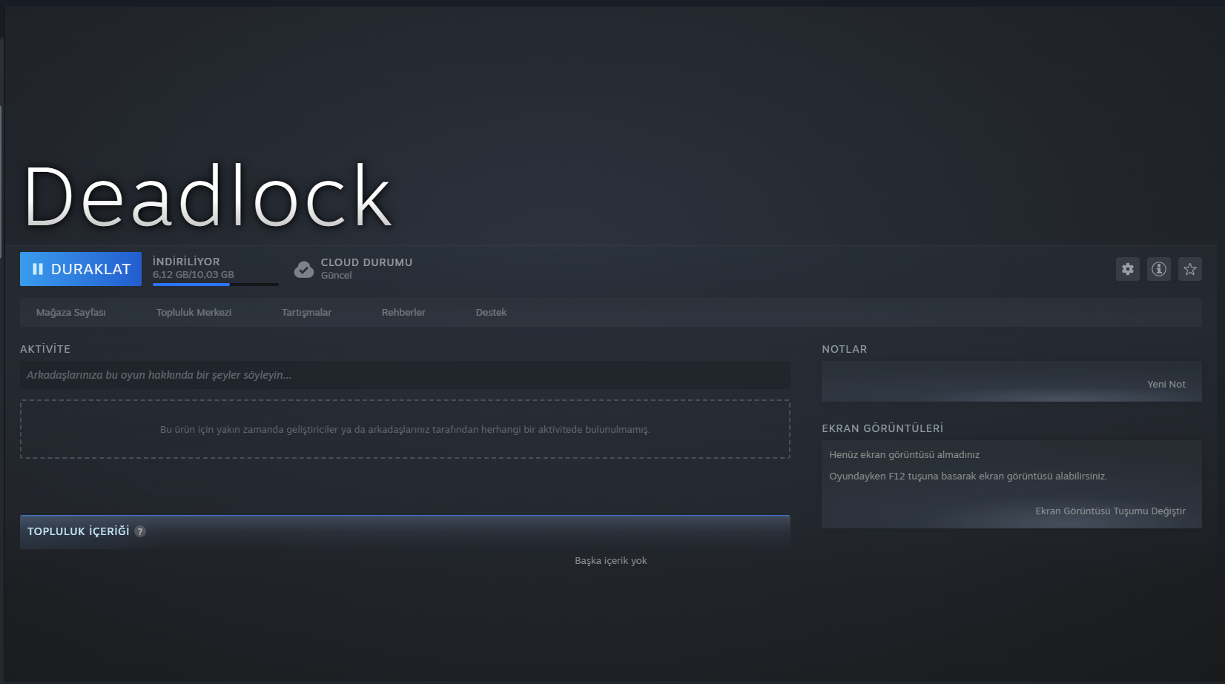Add Deadlock to favorites with the star icon
This screenshot has height=684, width=1225.
pyautogui.click(x=1190, y=269)
